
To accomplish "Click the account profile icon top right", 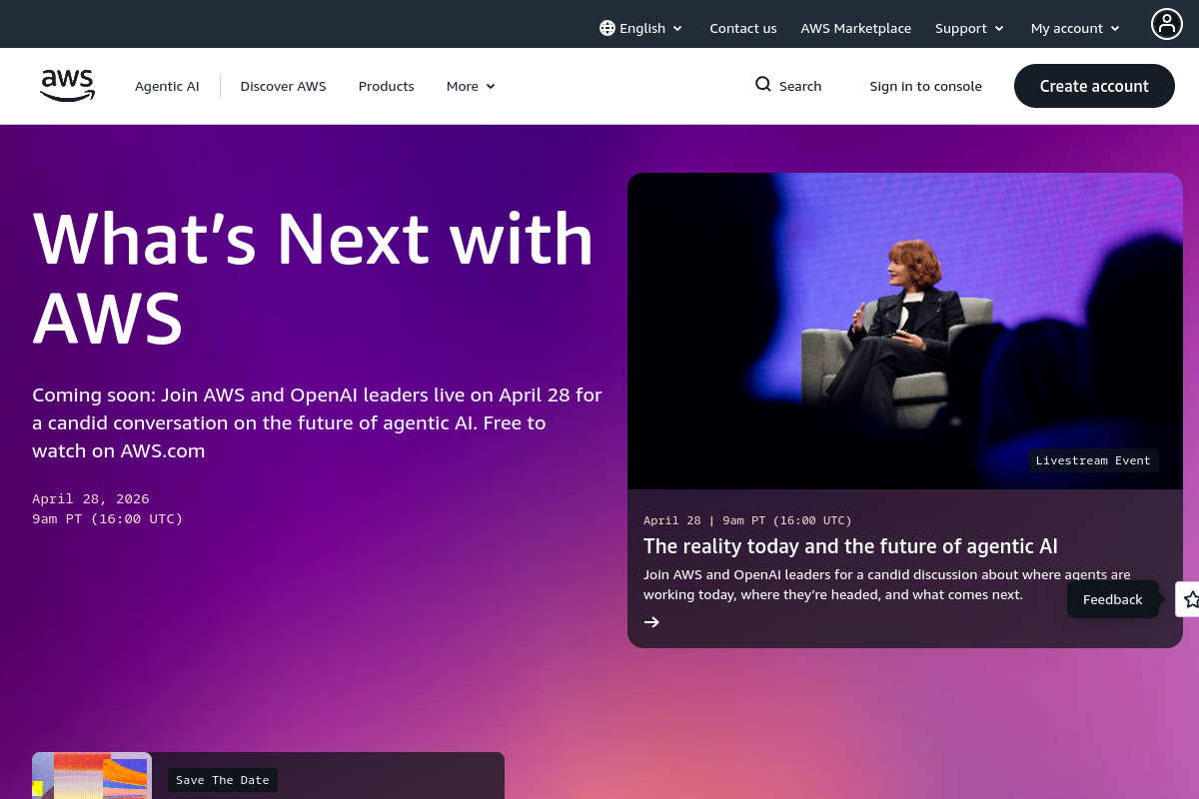I will click(x=1167, y=24).
